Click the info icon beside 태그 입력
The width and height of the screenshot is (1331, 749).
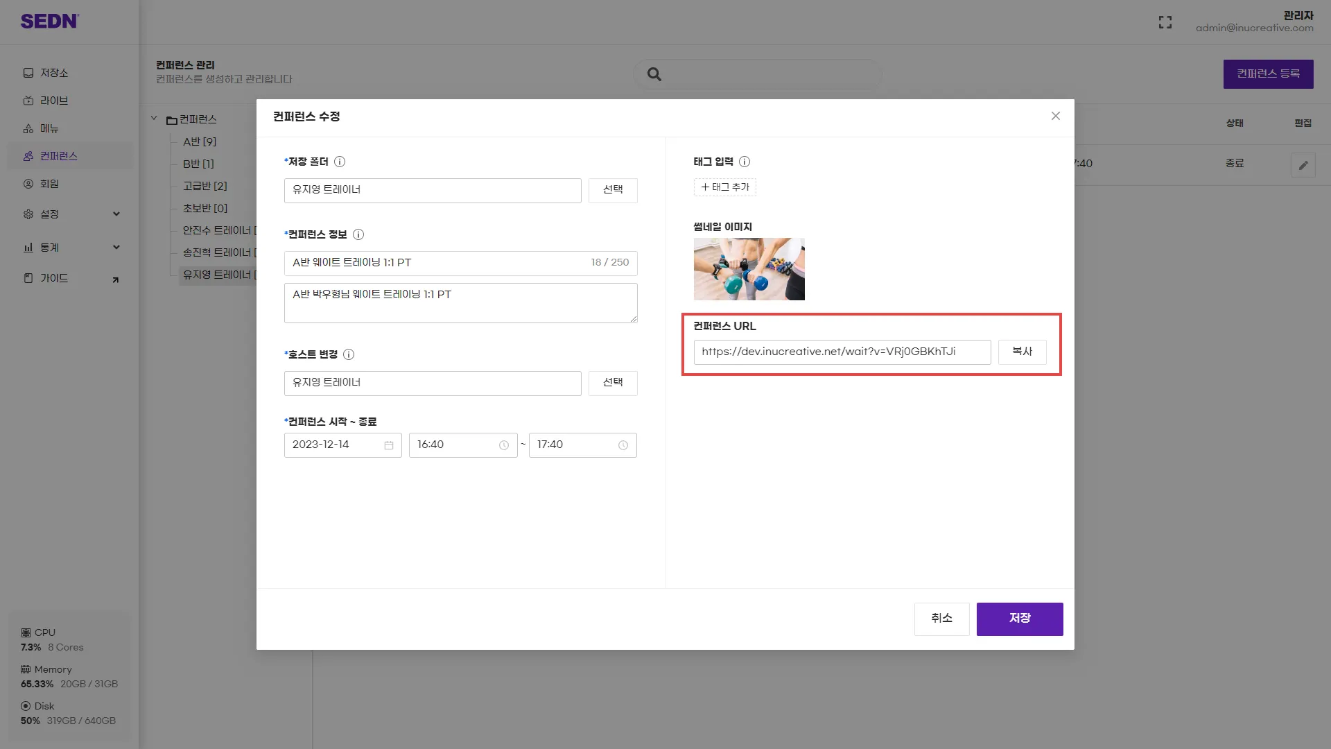pyautogui.click(x=745, y=162)
